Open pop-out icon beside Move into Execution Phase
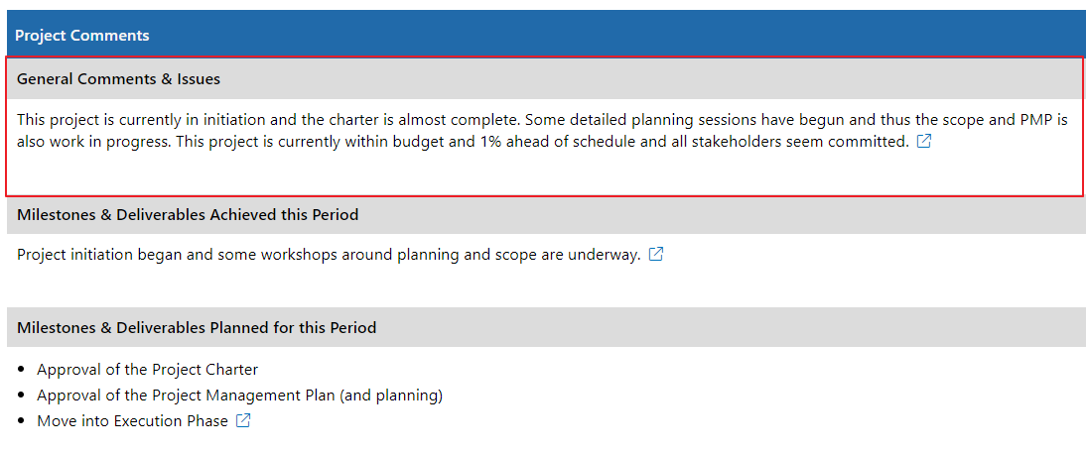The image size is (1086, 453). [242, 420]
